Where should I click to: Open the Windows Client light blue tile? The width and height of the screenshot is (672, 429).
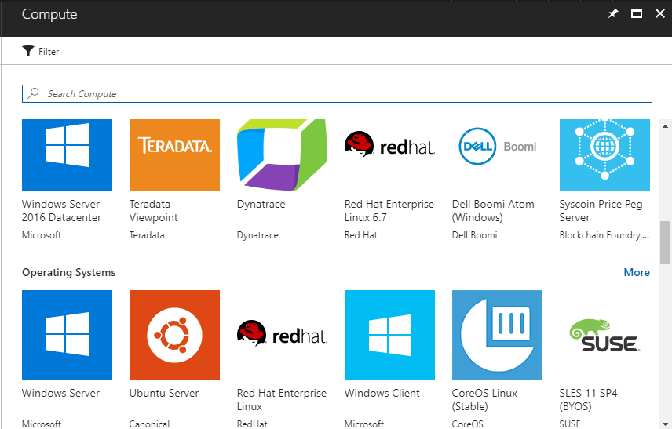(x=389, y=335)
